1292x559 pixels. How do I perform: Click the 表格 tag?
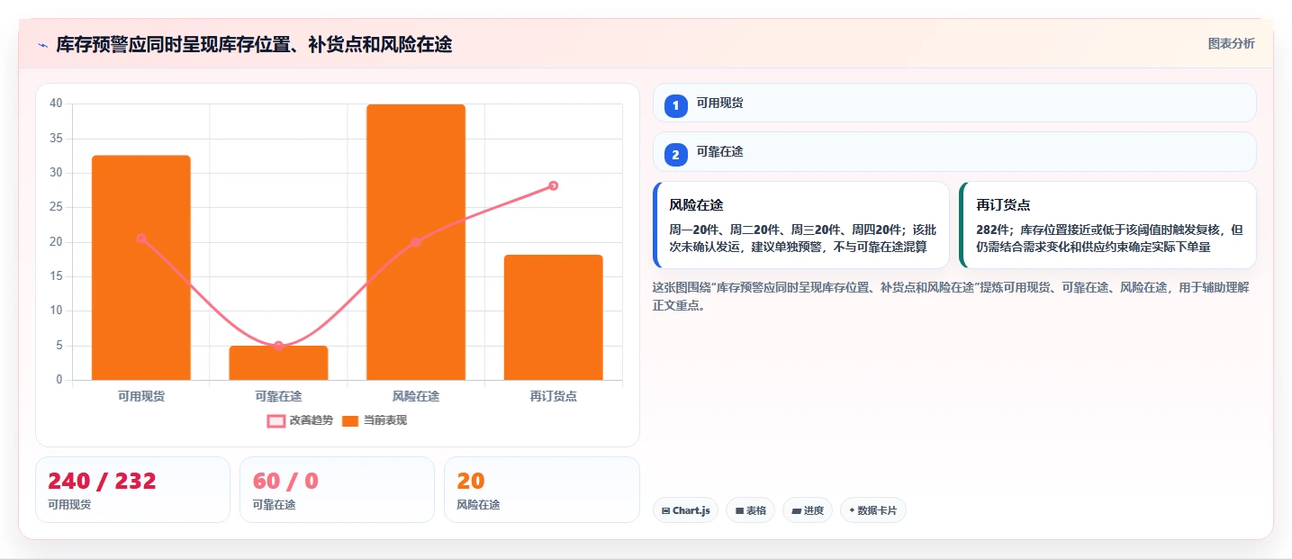point(750,510)
